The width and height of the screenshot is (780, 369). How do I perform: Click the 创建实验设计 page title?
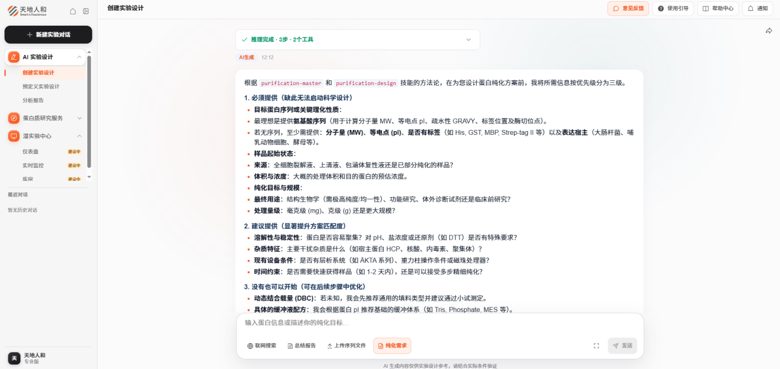point(125,8)
